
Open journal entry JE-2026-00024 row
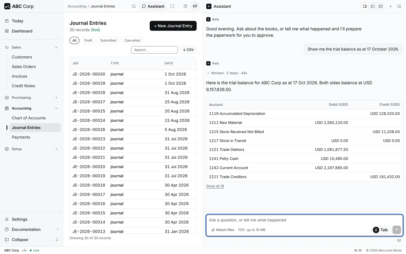(x=133, y=120)
